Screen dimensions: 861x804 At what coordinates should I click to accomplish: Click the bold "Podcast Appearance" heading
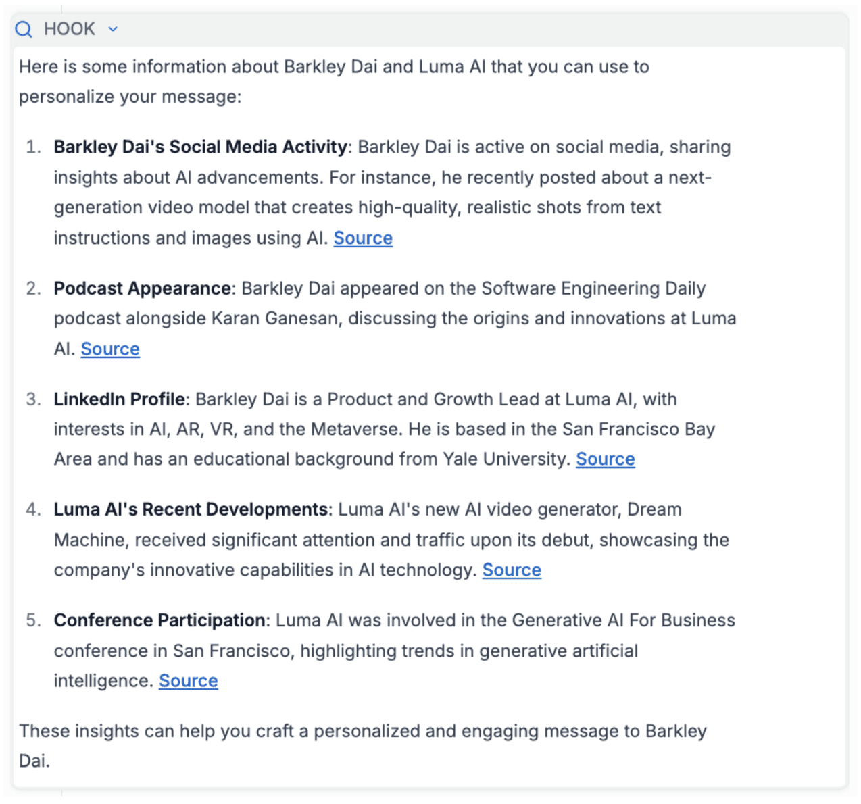[x=142, y=288]
